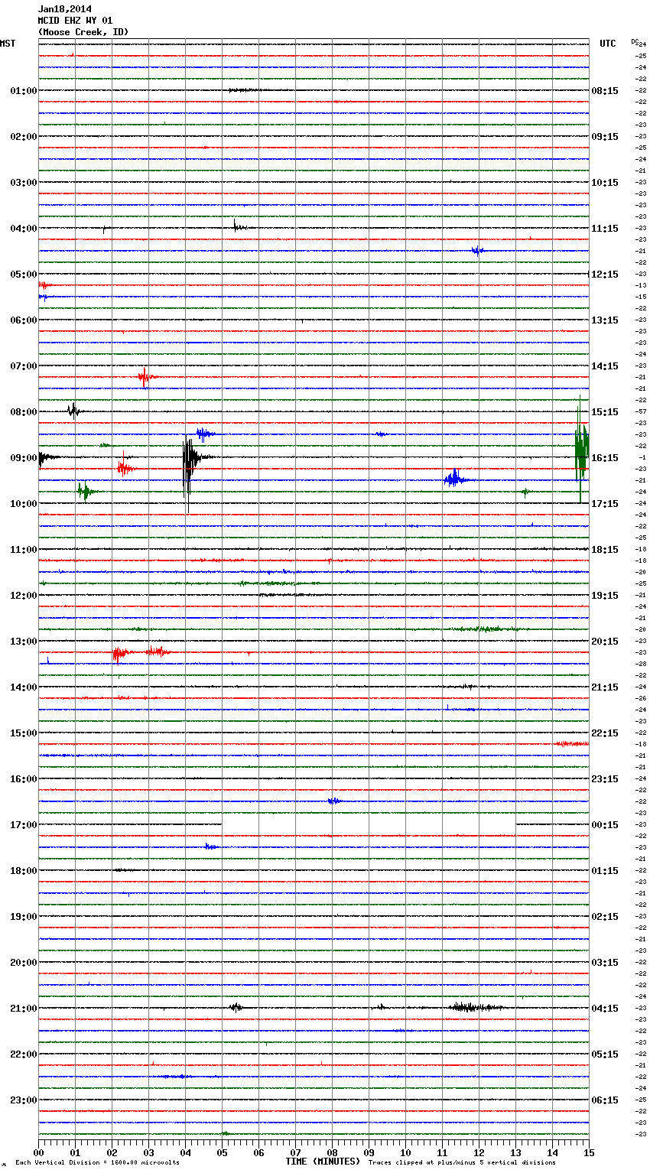Click the MST time label '07:00'
This screenshot has height=1173, width=650.
pos(23,366)
